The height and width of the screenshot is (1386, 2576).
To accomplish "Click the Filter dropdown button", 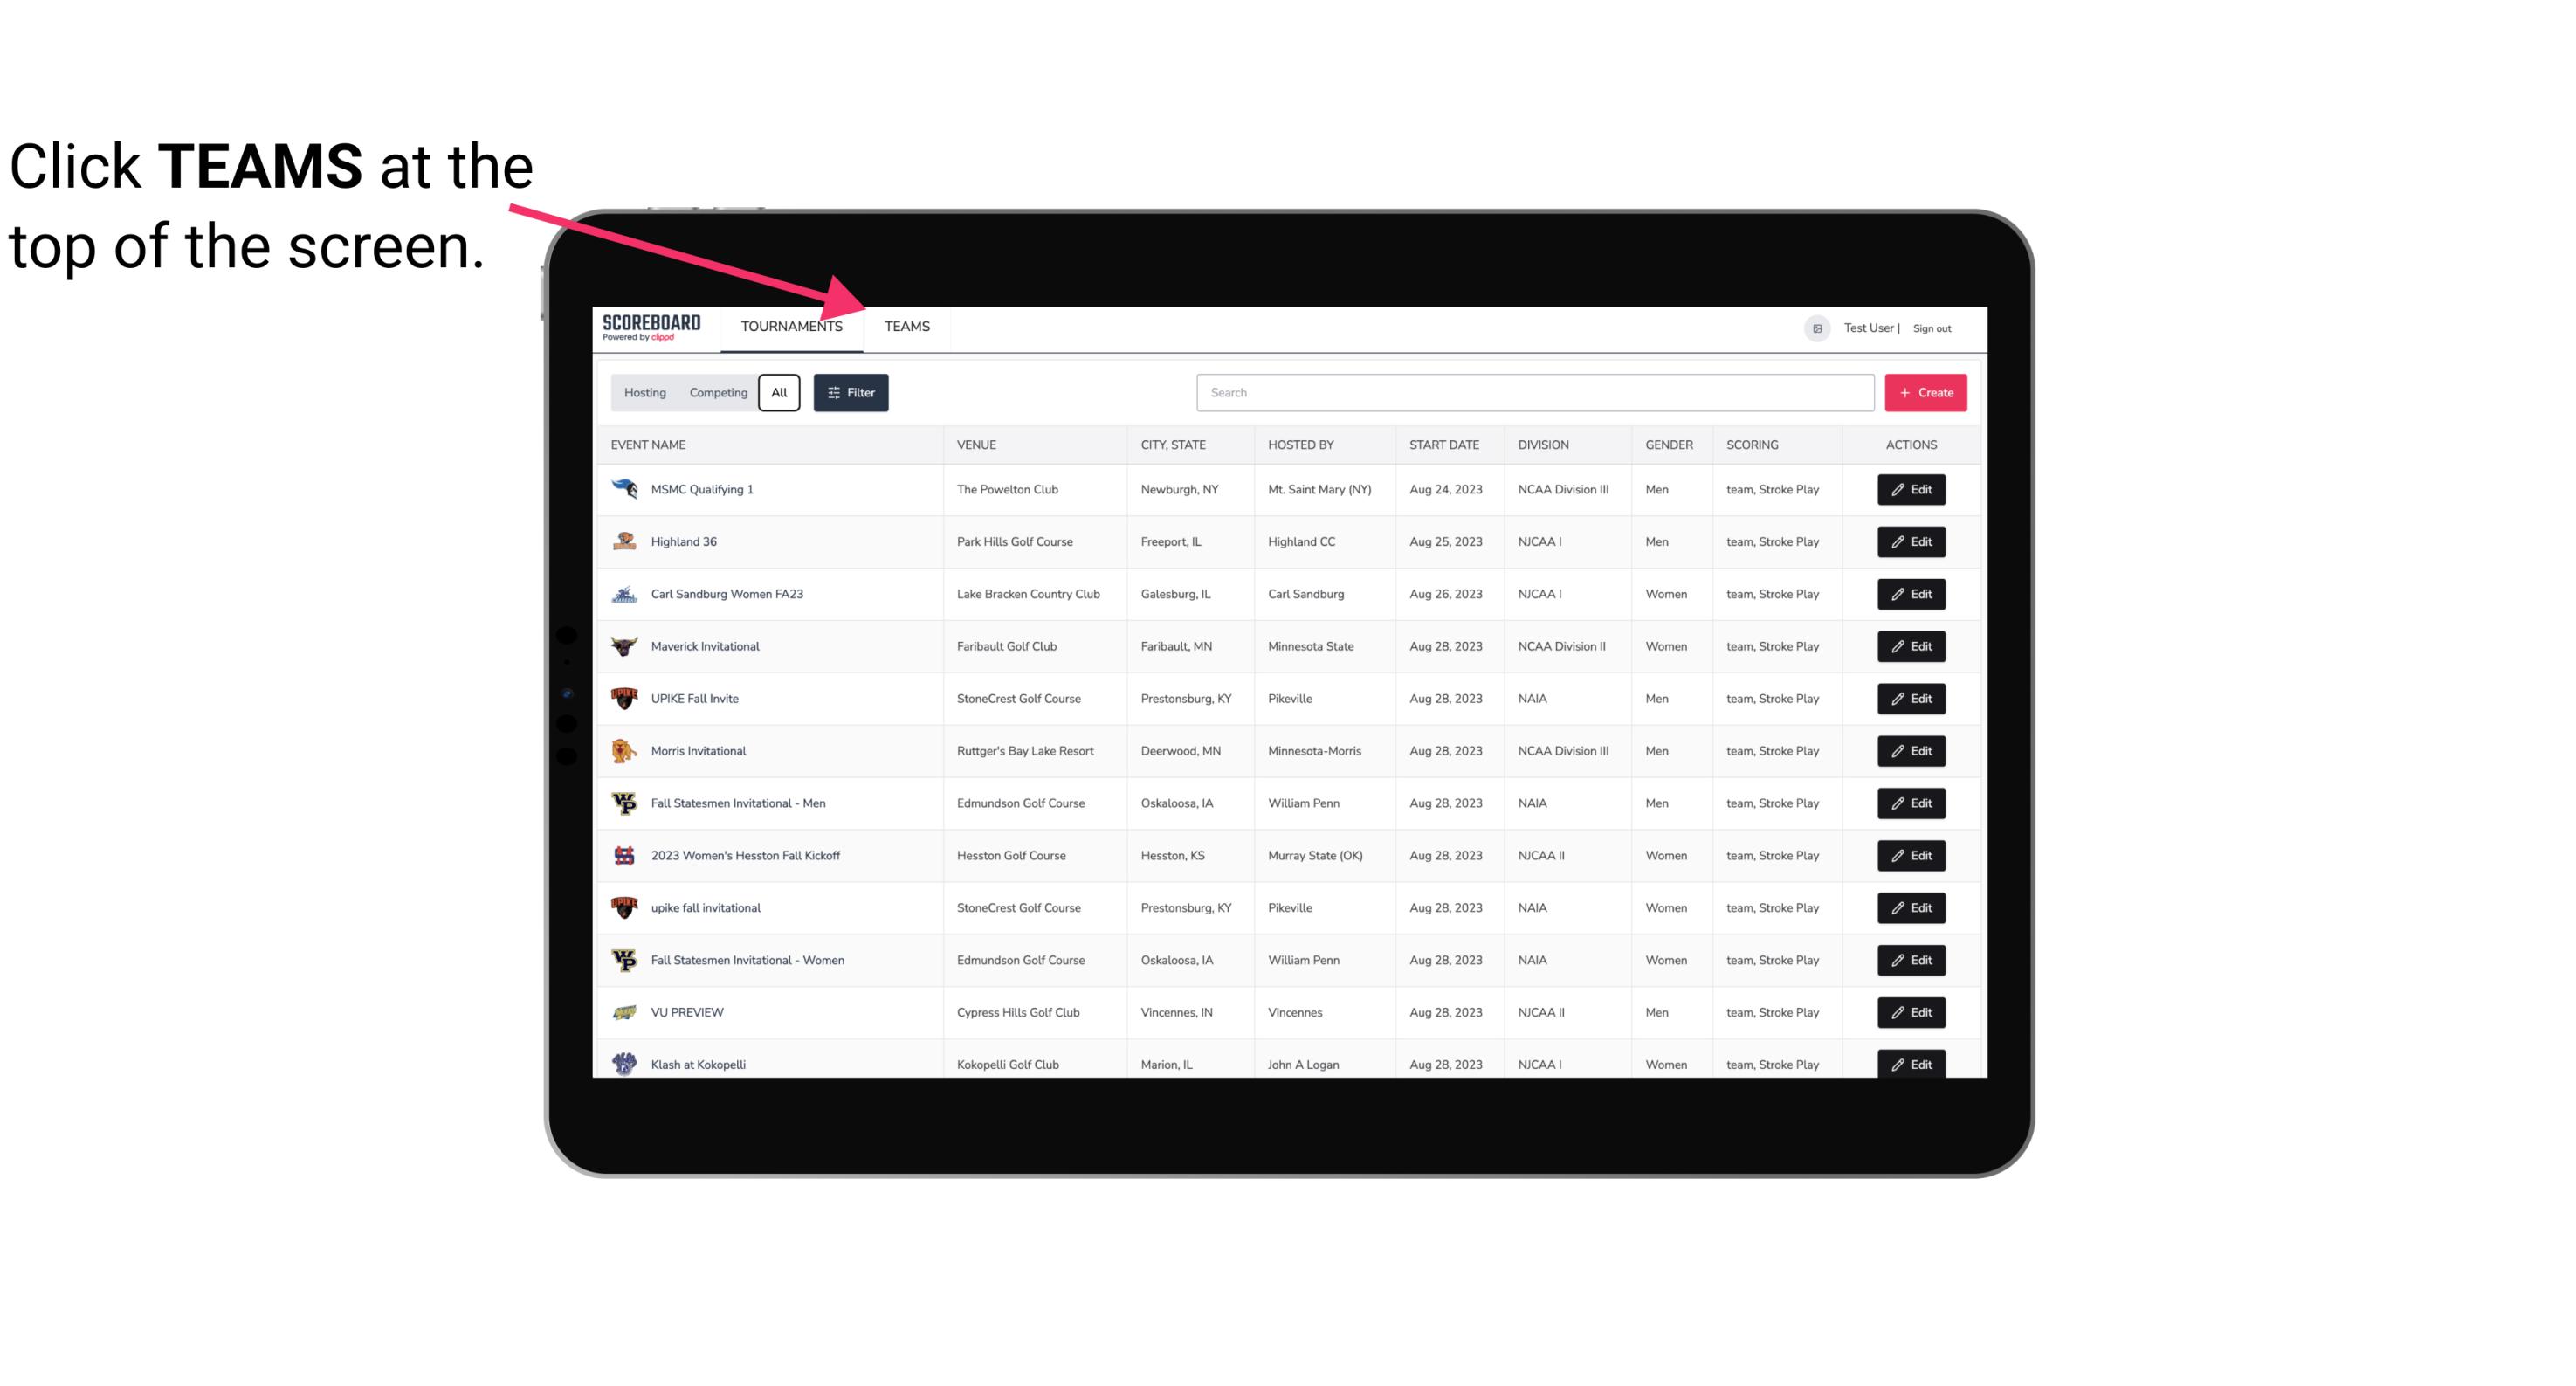I will (851, 393).
